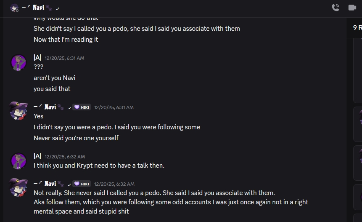Select the message "aren't you Navi"
Screen dimensions: 362x222
point(54,78)
